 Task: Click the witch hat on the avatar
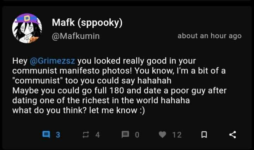pyautogui.click(x=27, y=18)
